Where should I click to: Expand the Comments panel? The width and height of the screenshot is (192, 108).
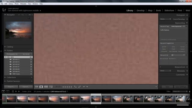(x=187, y=75)
